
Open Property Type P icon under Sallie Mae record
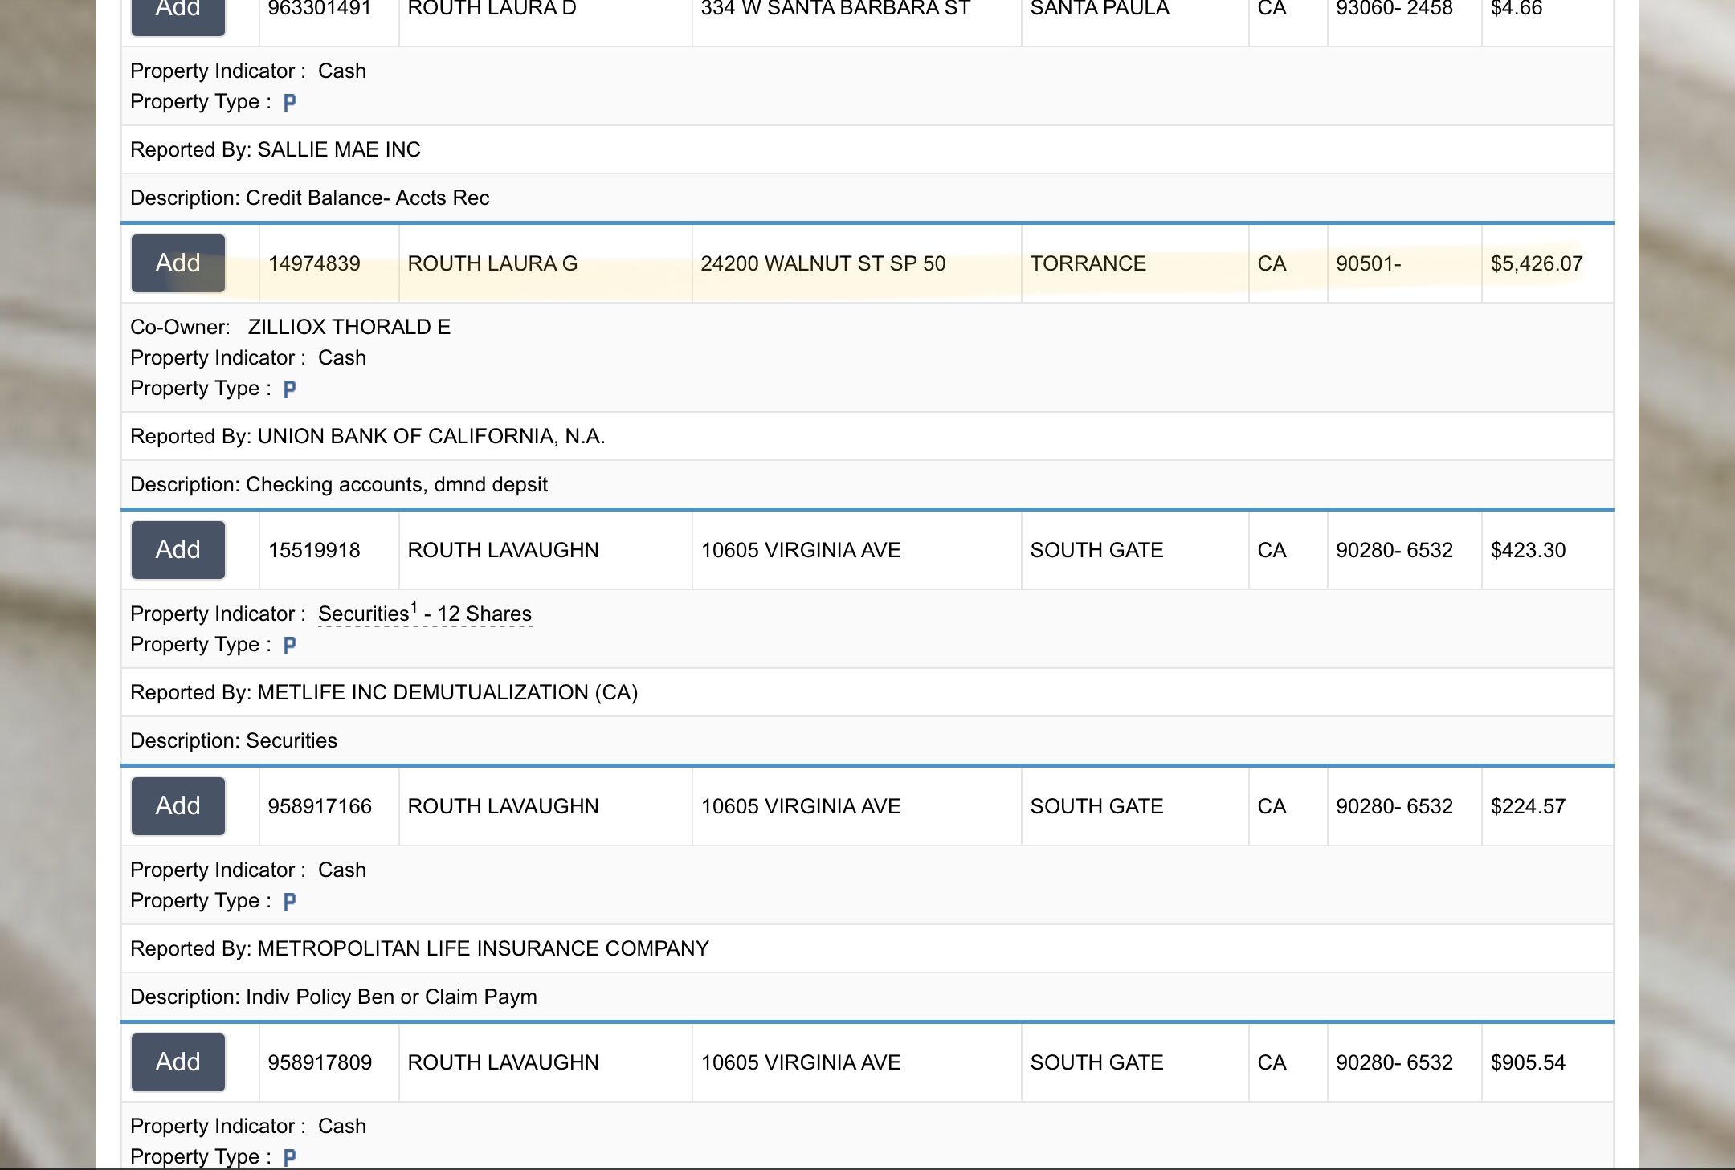(x=290, y=103)
